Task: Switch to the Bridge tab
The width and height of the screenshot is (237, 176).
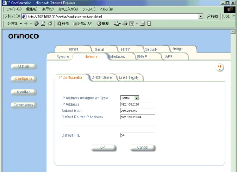Action: (x=178, y=49)
